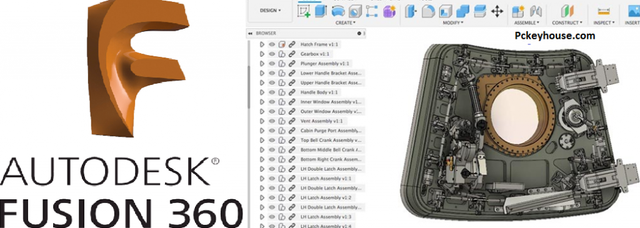Toggle visibility of Gearbox v1:1
Screen dimensions: 640x228
click(x=272, y=54)
